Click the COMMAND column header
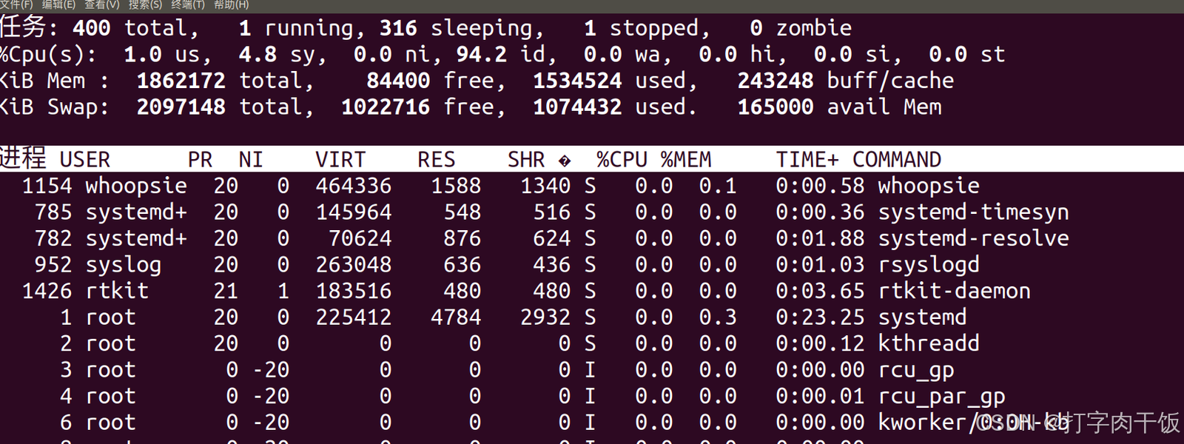 pos(897,160)
